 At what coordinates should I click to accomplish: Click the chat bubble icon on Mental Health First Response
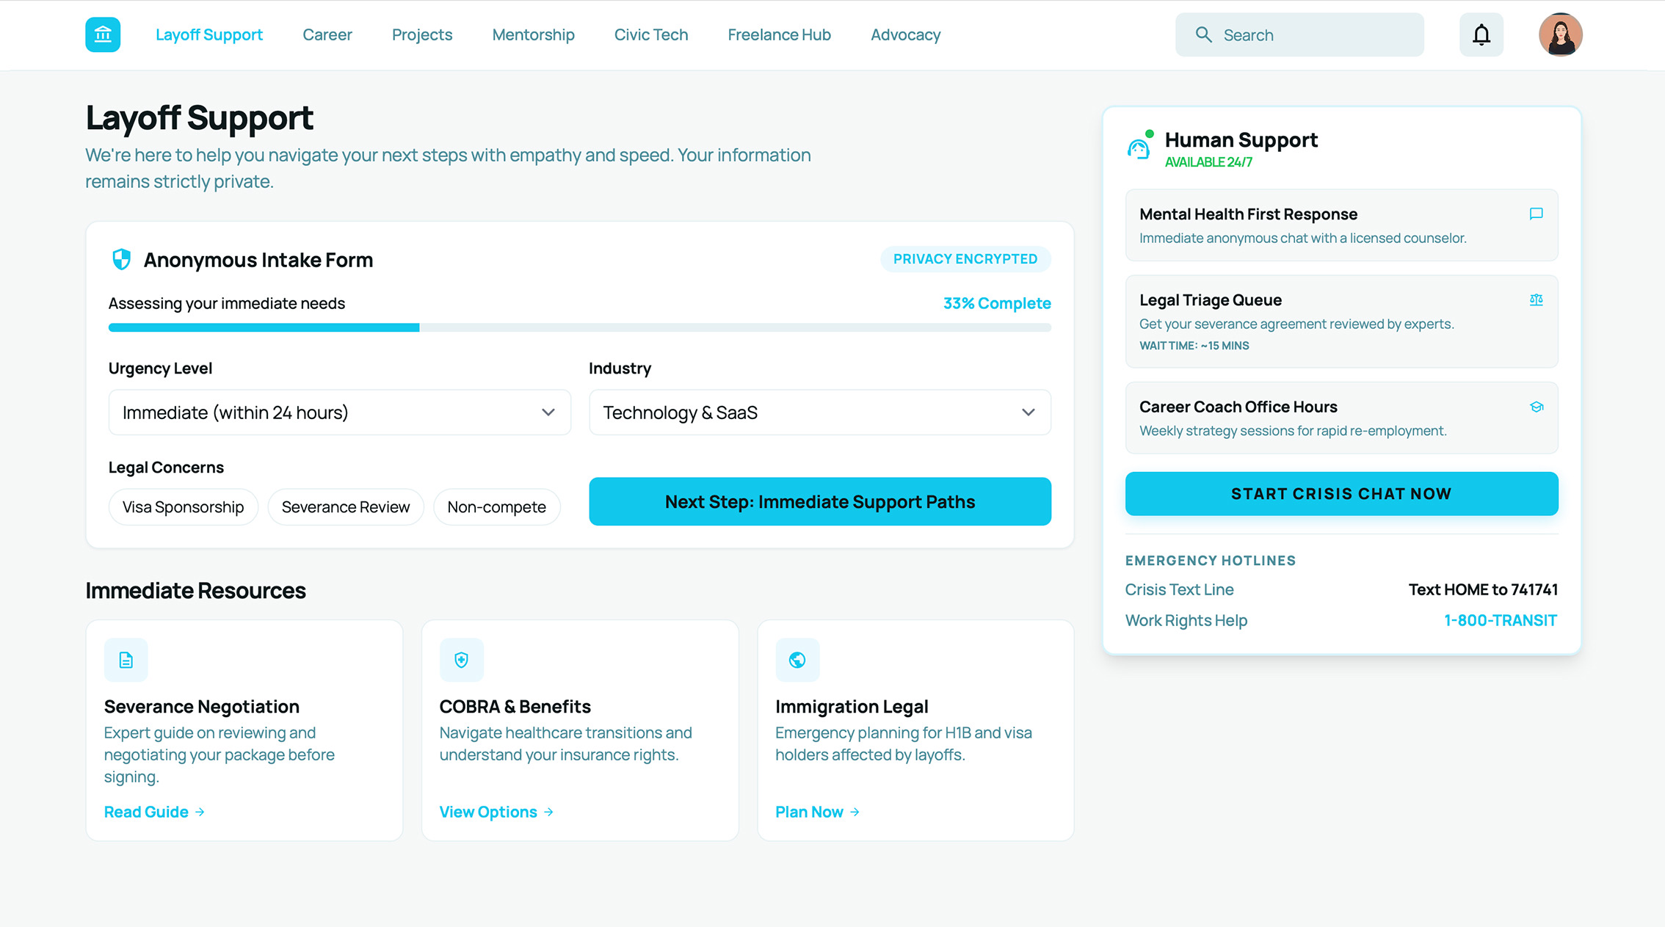point(1536,214)
